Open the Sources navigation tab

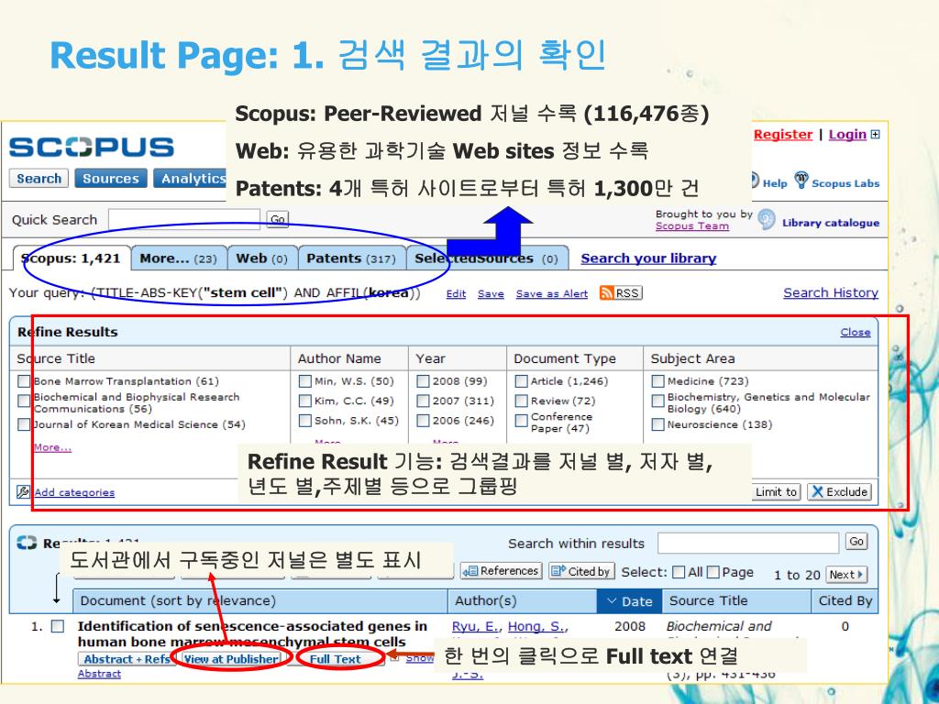tap(111, 179)
